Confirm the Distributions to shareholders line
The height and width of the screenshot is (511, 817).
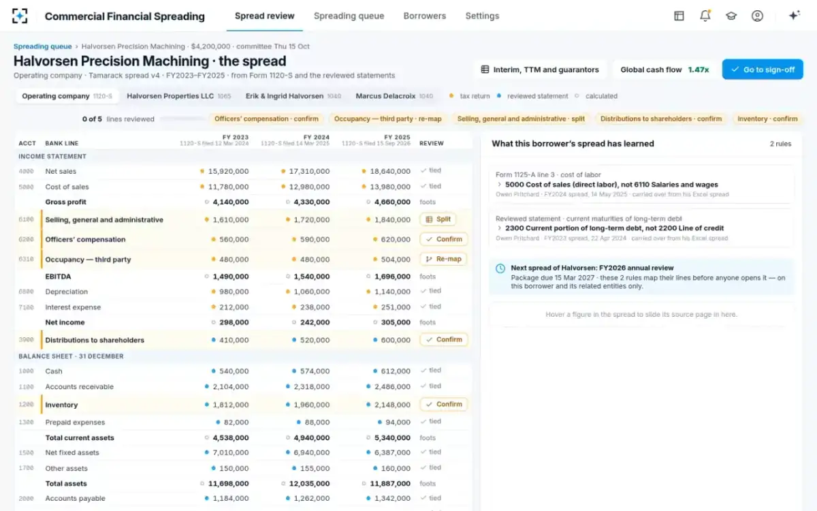(x=443, y=339)
